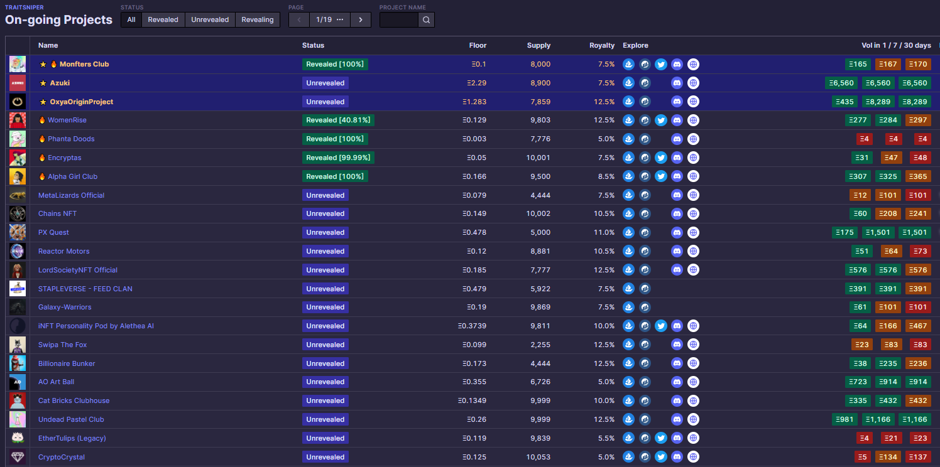Open the PX Quest project link
Image resolution: width=940 pixels, height=467 pixels.
53,232
